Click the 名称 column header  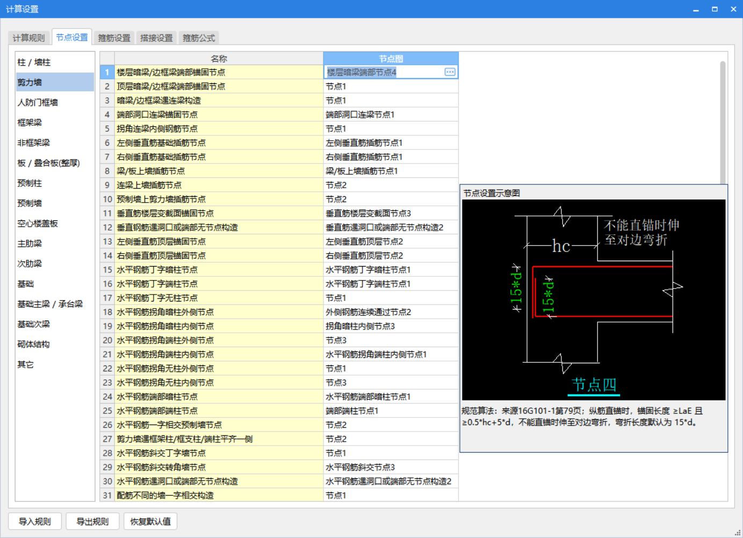[219, 59]
